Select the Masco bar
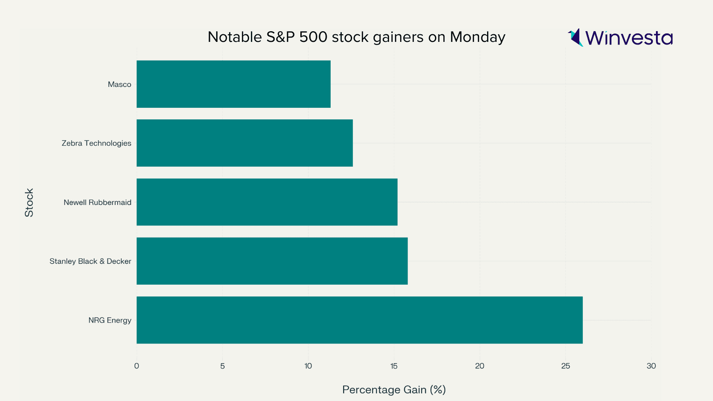Image resolution: width=713 pixels, height=401 pixels. click(233, 84)
